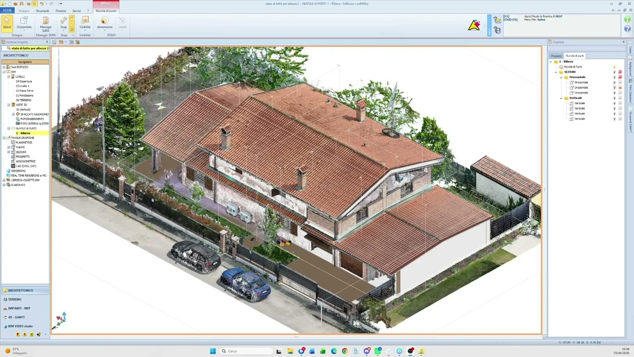Click the print icon in quick access toolbar
Screen dimensions: 634x357
[29, 4]
